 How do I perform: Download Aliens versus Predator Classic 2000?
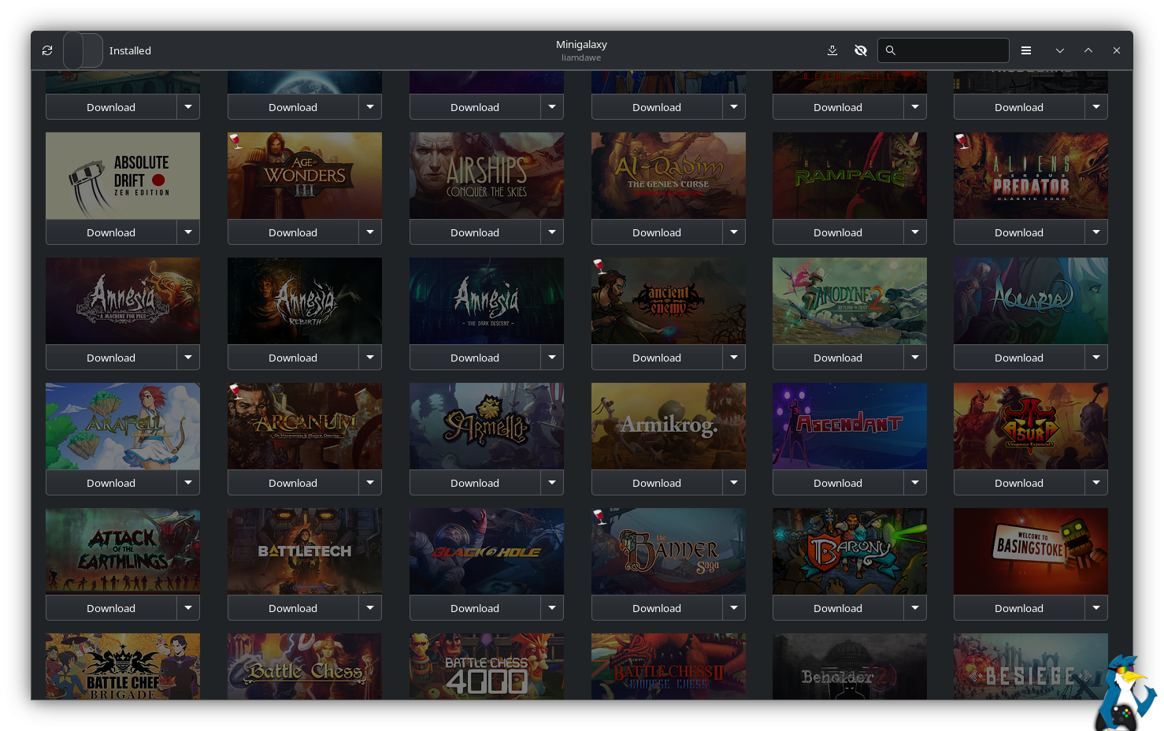tap(1019, 232)
